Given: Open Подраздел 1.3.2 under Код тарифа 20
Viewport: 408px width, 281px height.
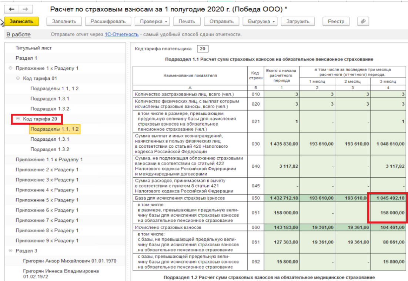Looking at the screenshot, I should [50, 149].
